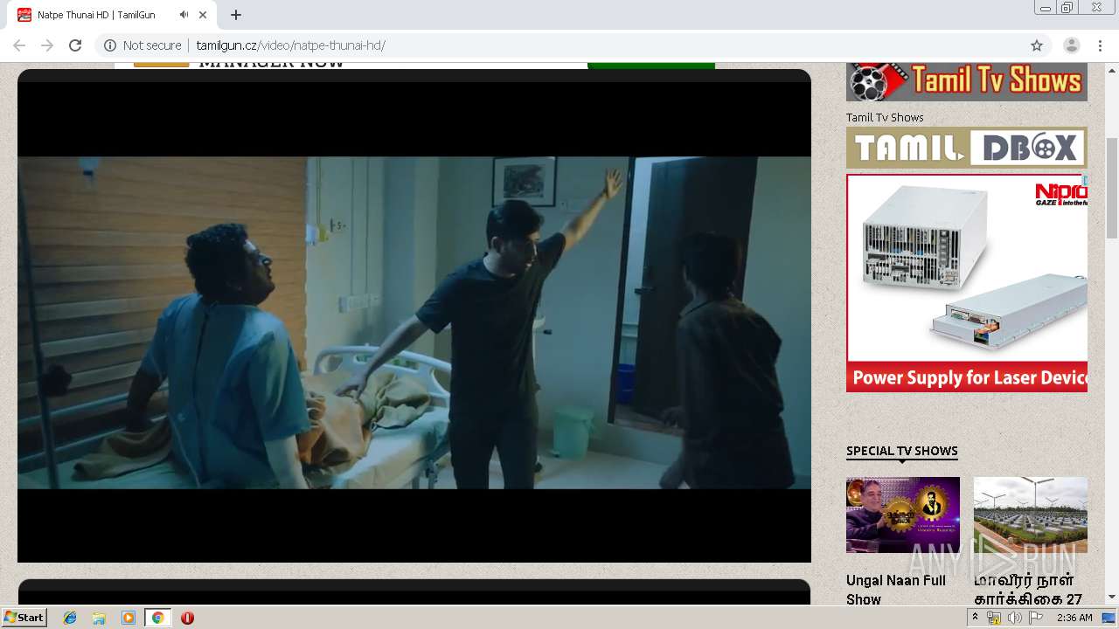Show hidden system tray icons

975,617
